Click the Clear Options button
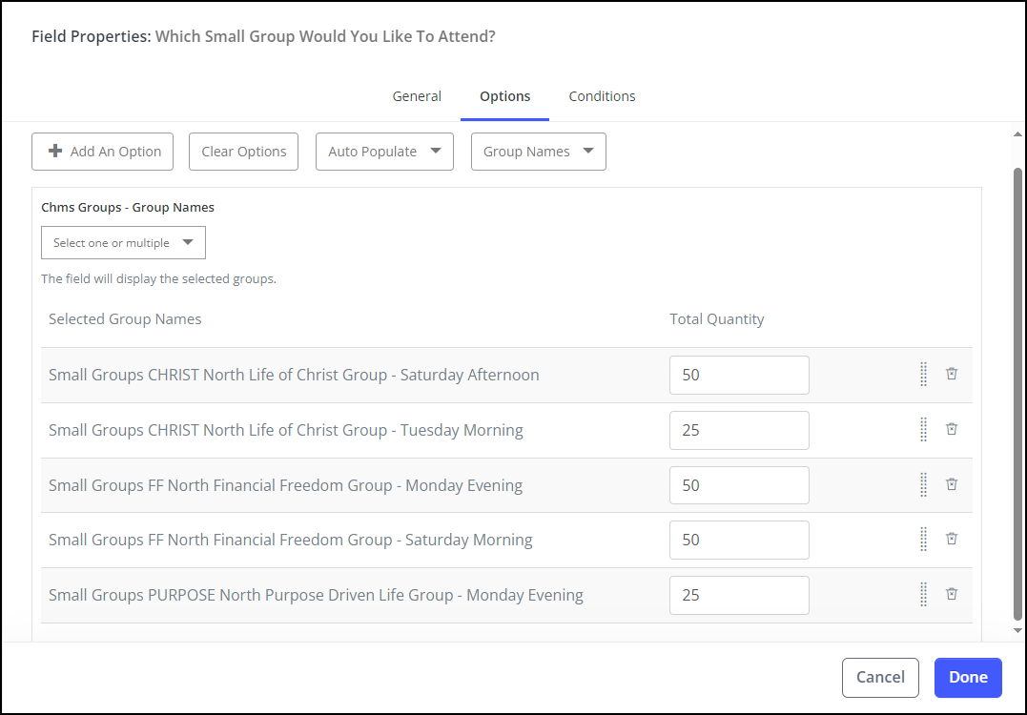 tap(243, 151)
